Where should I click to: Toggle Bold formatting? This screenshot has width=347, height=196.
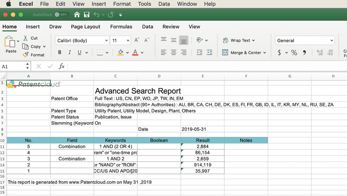tap(59, 52)
